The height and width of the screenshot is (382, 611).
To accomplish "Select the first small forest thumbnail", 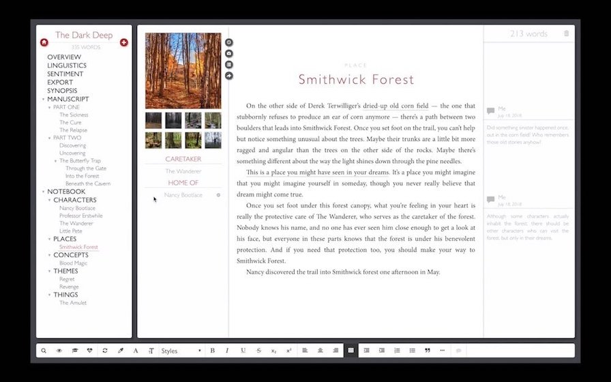I will pyautogui.click(x=153, y=121).
